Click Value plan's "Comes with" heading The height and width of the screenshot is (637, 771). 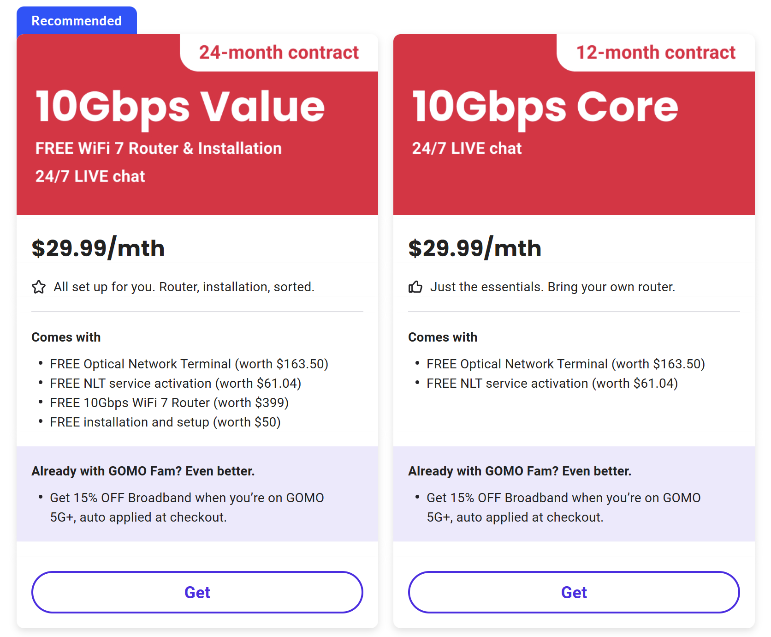[x=66, y=337]
